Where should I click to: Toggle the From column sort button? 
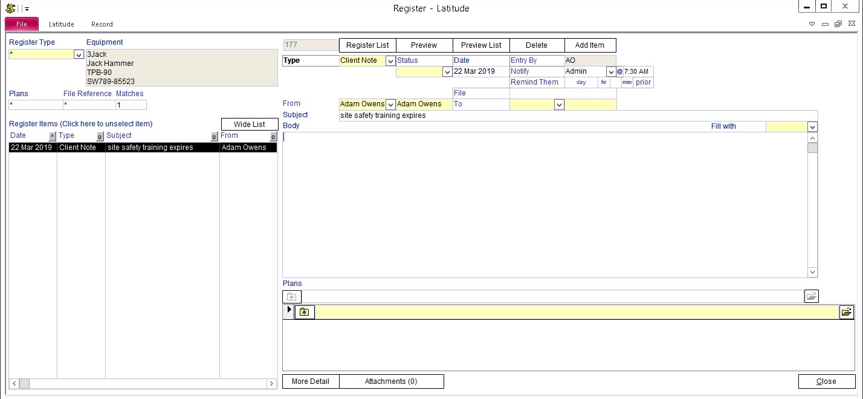click(x=273, y=136)
